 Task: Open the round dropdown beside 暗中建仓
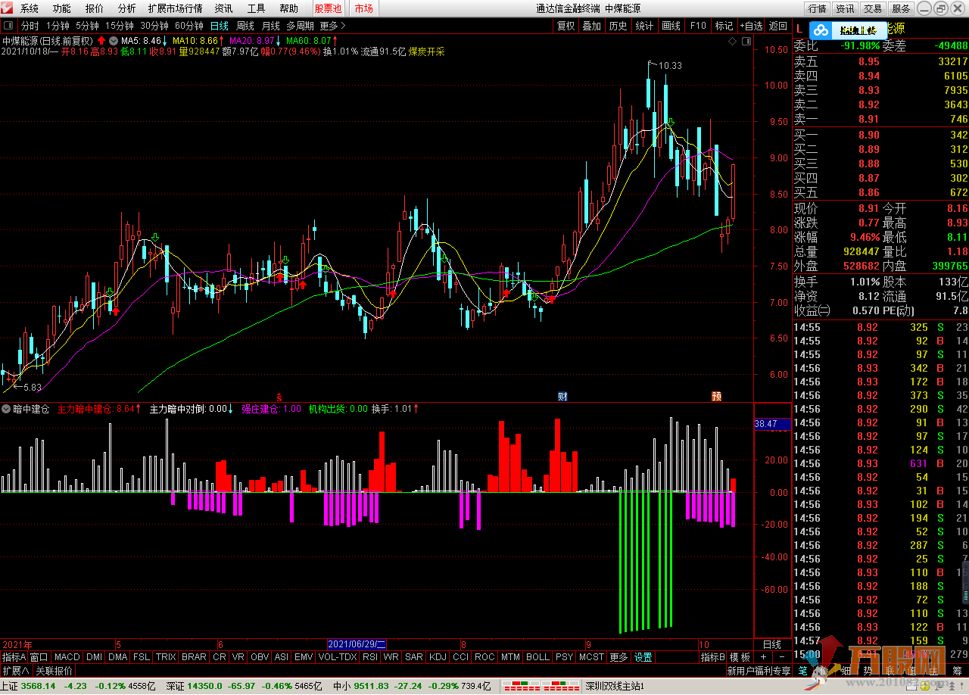coord(6,409)
